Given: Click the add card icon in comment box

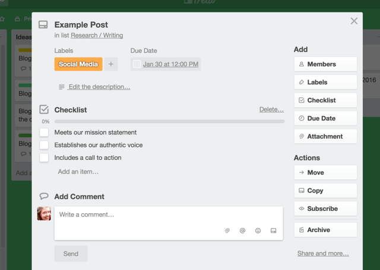Looking at the screenshot, I should point(273,231).
